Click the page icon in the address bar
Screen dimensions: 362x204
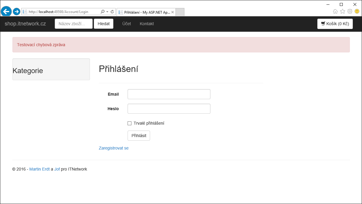[x=25, y=11]
